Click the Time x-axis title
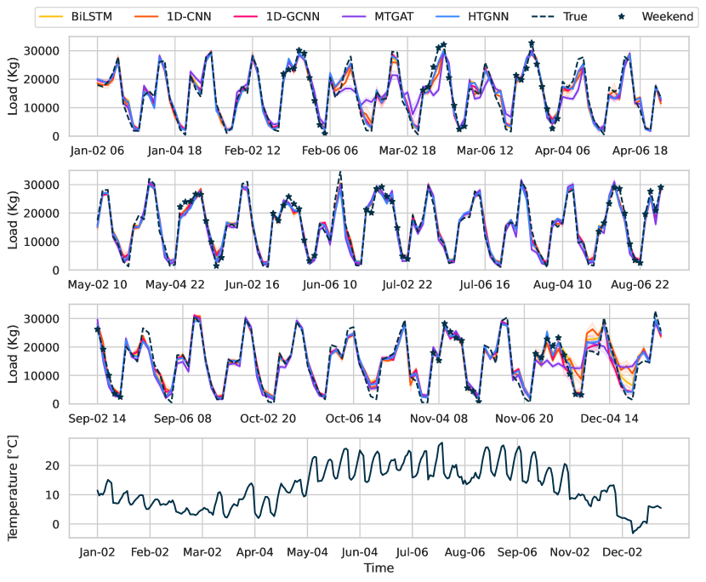706x582 pixels. (378, 568)
